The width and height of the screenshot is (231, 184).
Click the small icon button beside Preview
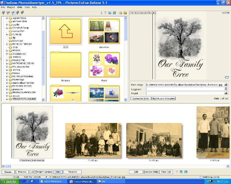(33, 172)
